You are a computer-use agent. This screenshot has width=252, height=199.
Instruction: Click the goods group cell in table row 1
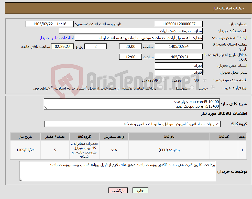(84, 150)
